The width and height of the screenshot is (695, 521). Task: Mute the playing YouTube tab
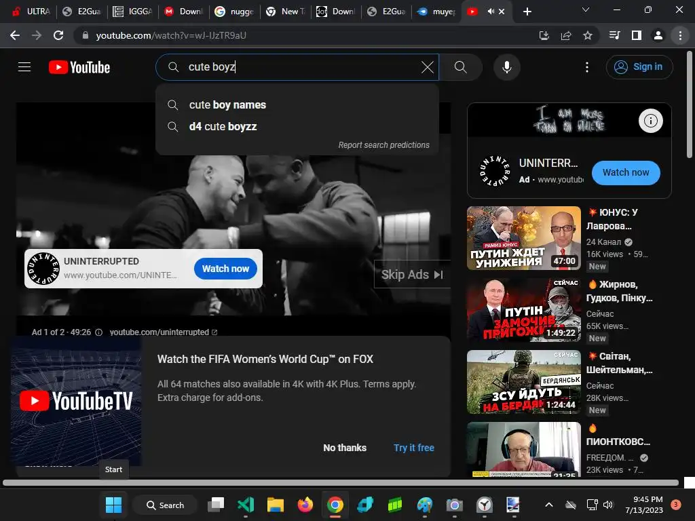click(491, 12)
